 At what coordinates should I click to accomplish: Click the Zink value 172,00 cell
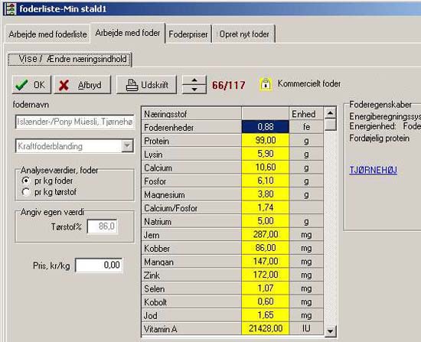coord(266,275)
